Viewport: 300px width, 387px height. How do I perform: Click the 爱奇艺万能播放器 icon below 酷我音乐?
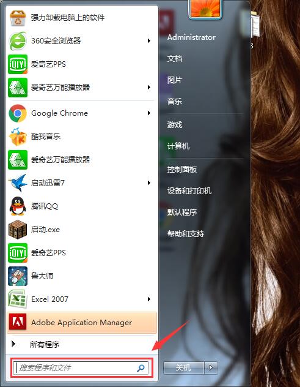pyautogui.click(x=18, y=160)
